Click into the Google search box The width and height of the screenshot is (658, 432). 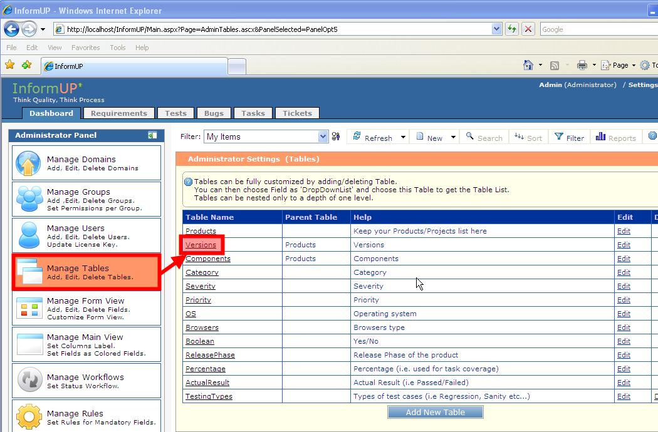[595, 29]
